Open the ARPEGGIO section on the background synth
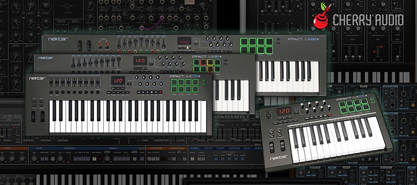 (69, 148)
